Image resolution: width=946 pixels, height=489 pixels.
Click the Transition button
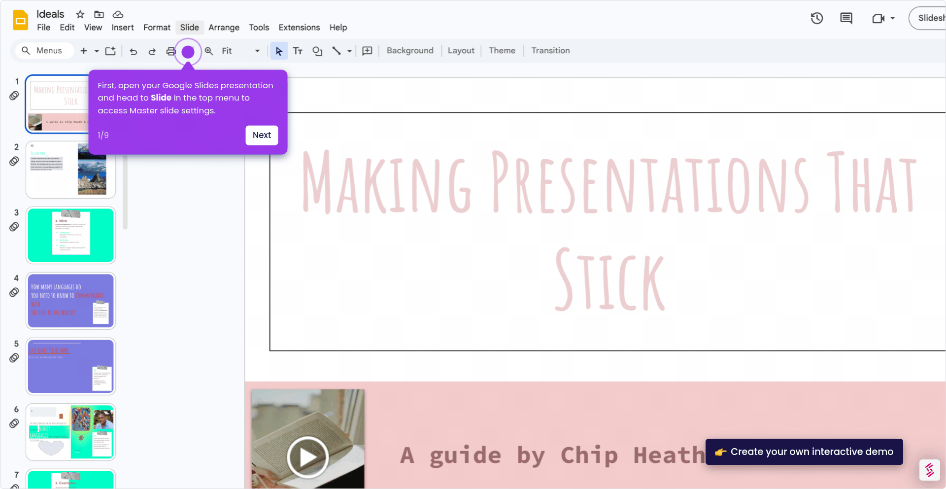pyautogui.click(x=550, y=51)
